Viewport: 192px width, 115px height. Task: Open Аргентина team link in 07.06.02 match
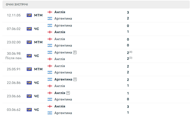(x=63, y=25)
